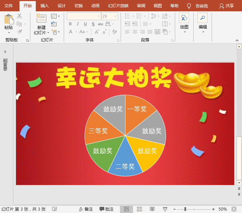Open the font name combo box
This screenshot has width=242, height=213.
coord(84,16)
